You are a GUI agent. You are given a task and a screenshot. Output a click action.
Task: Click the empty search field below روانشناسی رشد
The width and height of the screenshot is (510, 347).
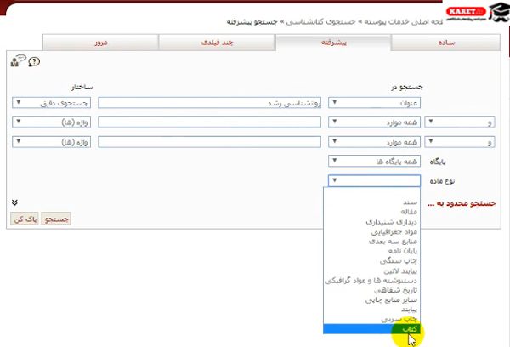[x=209, y=122]
